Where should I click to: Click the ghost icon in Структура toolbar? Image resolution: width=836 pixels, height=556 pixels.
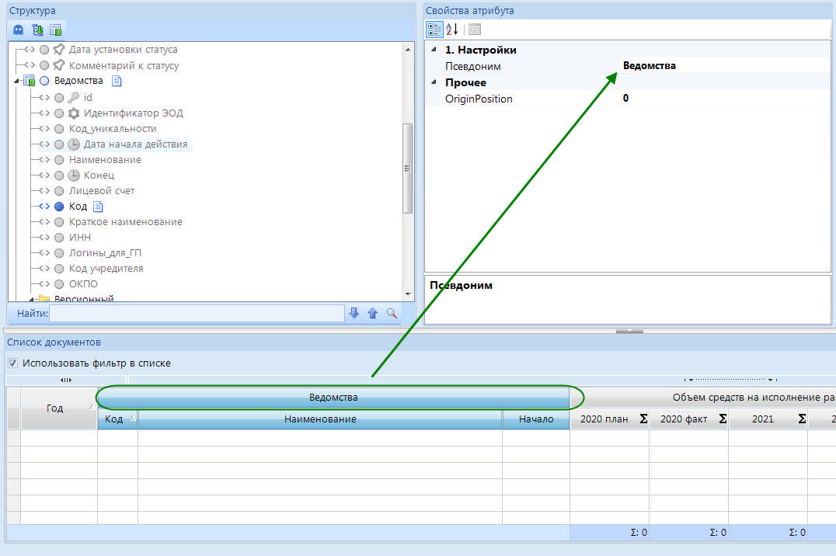(x=19, y=30)
